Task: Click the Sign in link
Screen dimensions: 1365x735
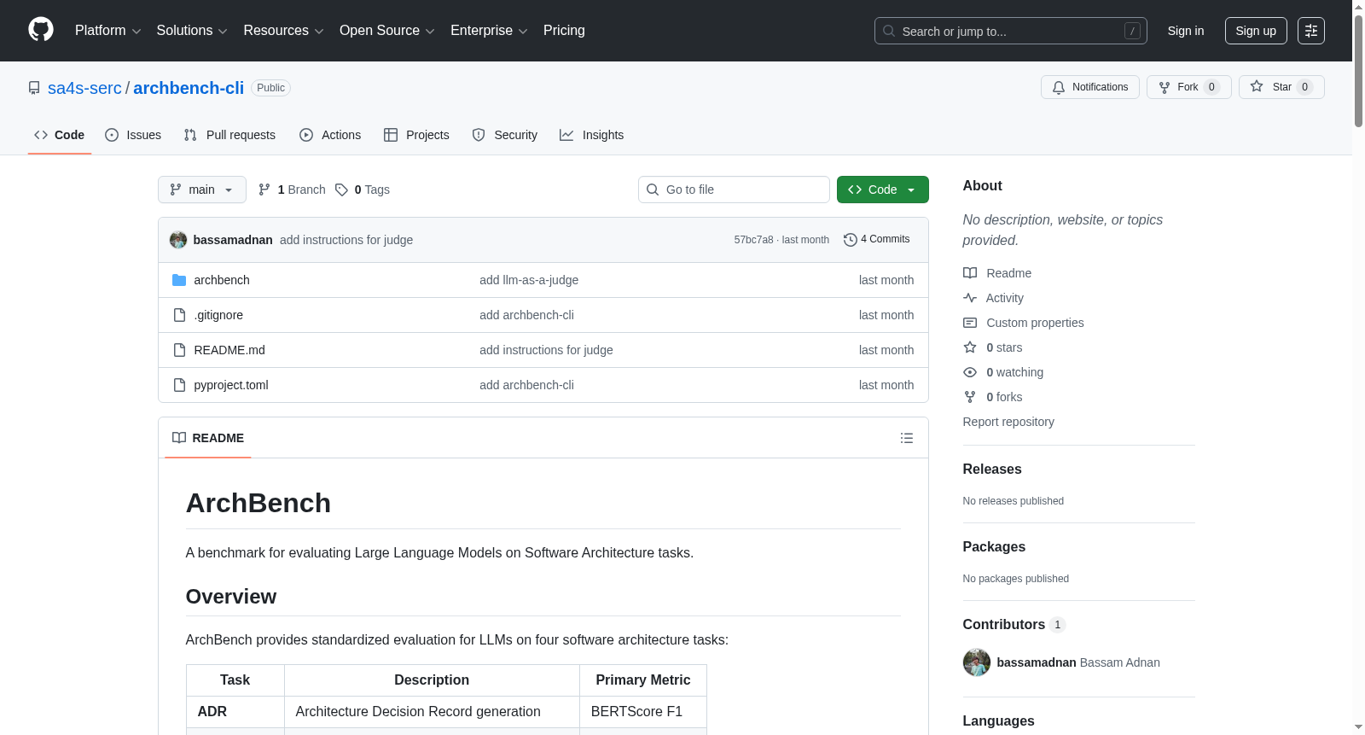Action: (x=1186, y=31)
